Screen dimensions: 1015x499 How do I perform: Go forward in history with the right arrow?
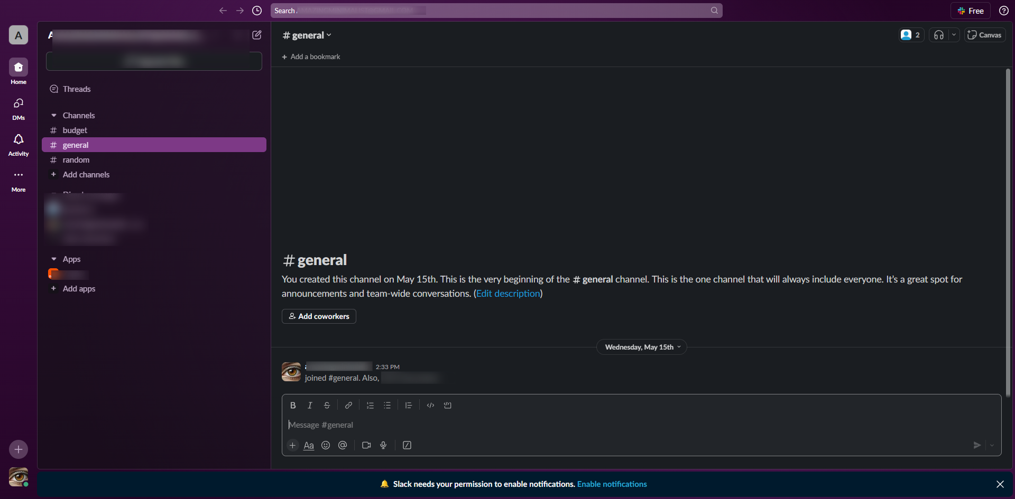240,11
